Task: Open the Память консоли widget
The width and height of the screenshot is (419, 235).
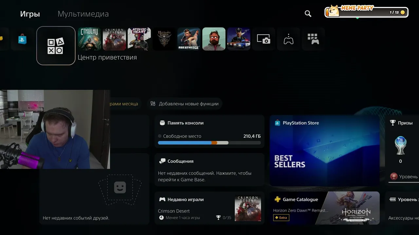Action: tap(209, 132)
